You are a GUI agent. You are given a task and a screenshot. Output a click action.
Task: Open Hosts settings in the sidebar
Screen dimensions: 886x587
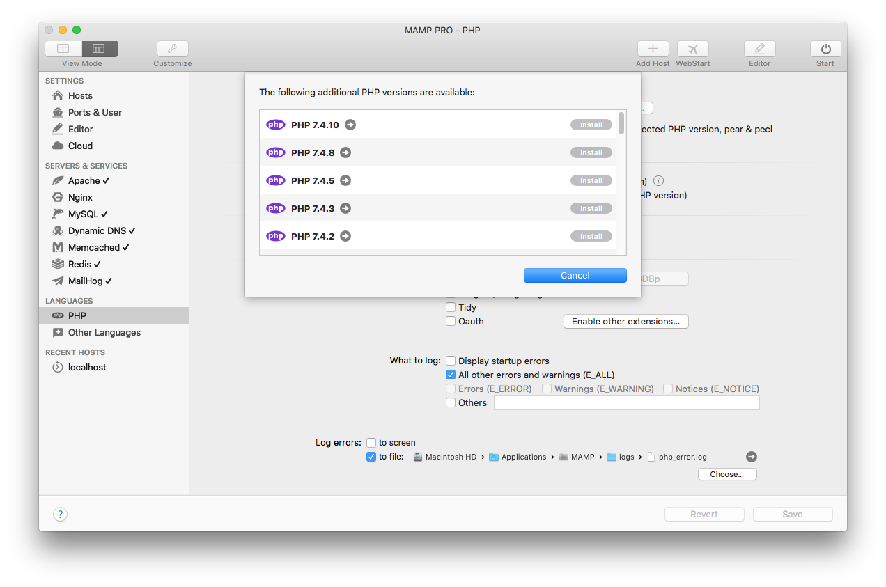(79, 95)
